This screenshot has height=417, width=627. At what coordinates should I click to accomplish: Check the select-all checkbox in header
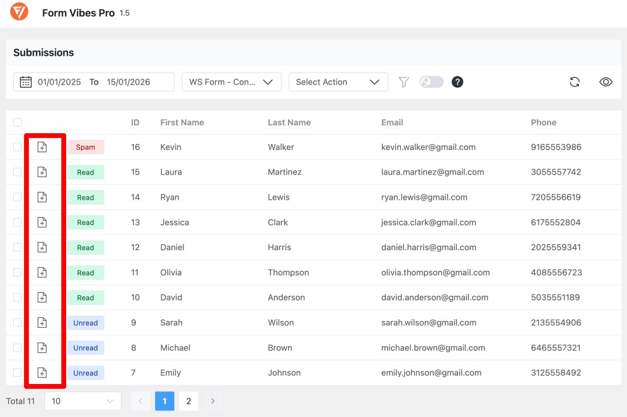17,122
